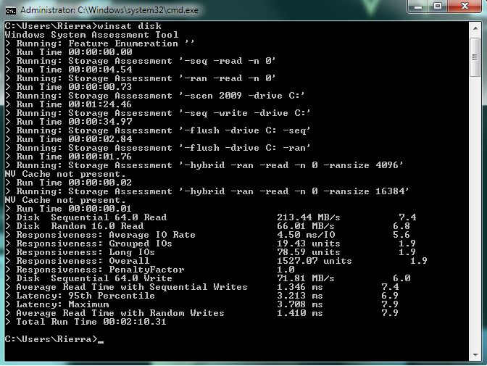
Task: Click the Run Time 00:00:00.01 line
Action: coord(69,209)
